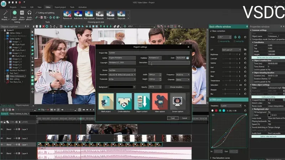Select the green curve channel

(220, 111)
